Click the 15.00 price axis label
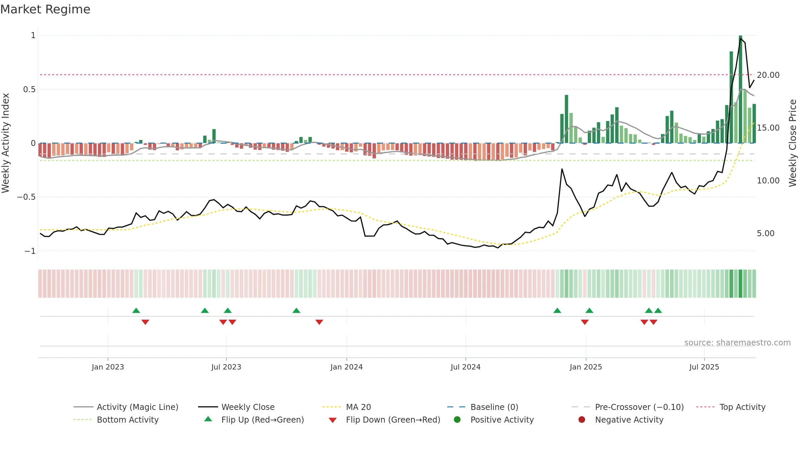This screenshot has width=802, height=451. 768,128
